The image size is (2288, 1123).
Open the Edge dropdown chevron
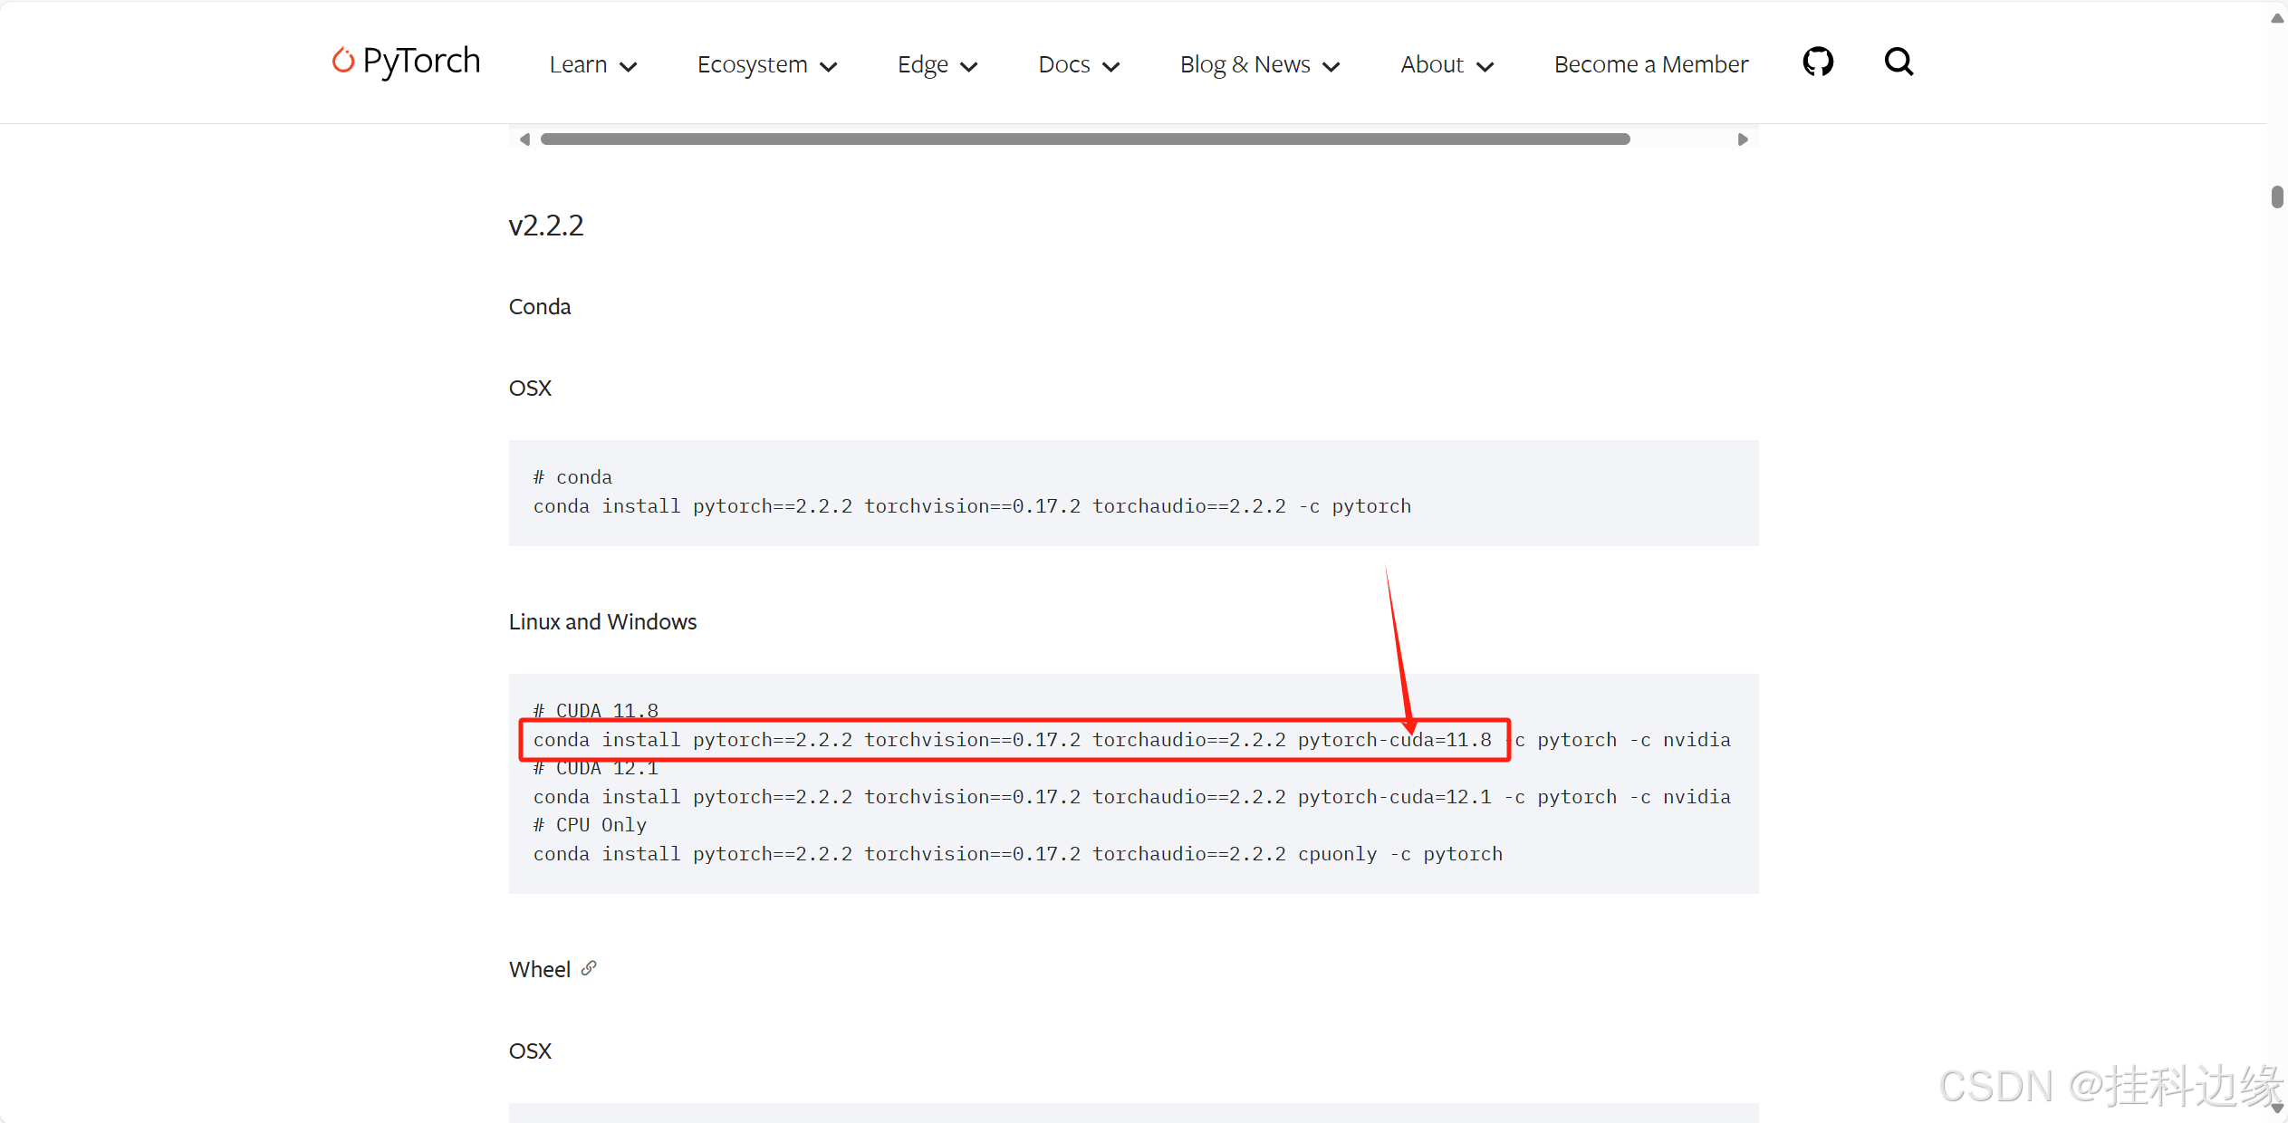coord(968,66)
